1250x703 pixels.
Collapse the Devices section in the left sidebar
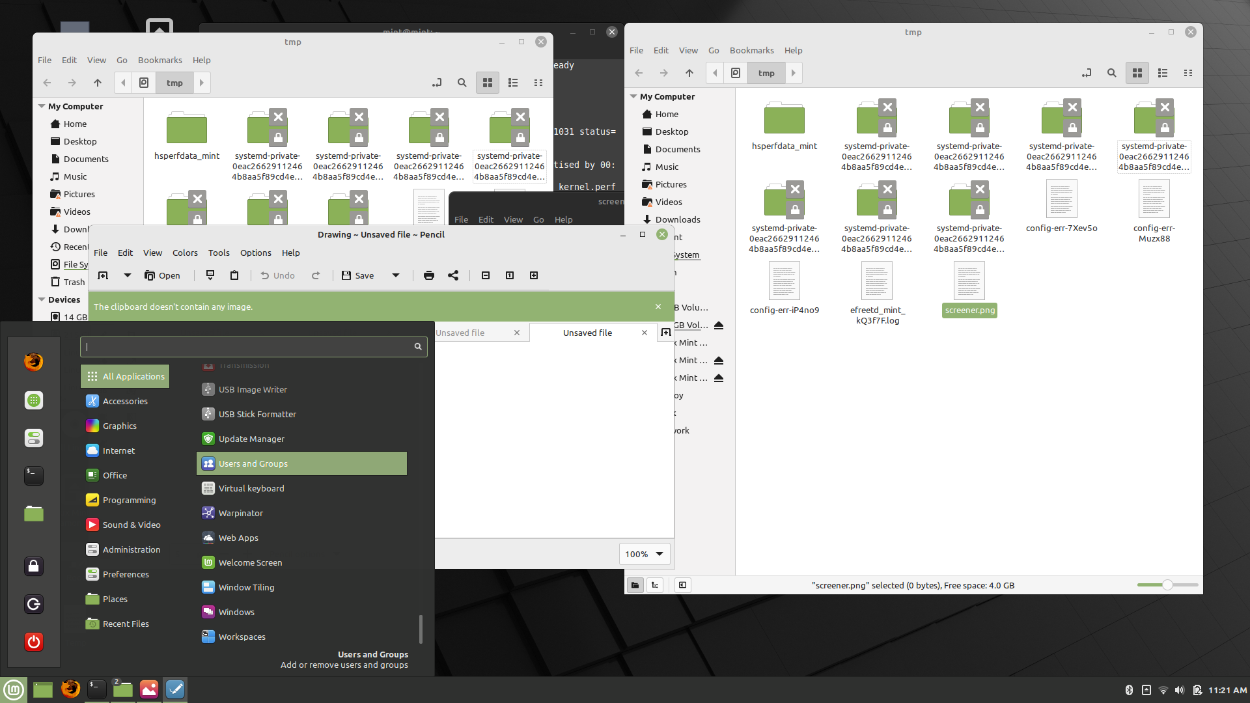[42, 299]
